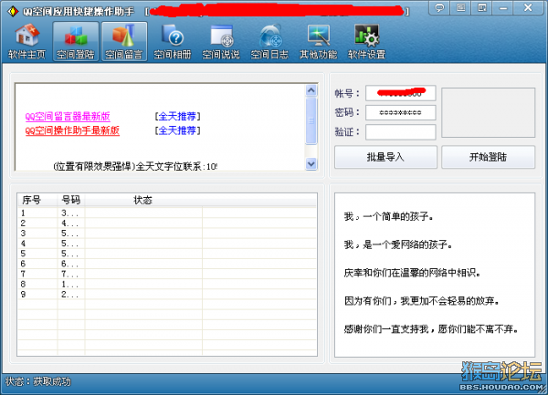Click the 批量导入 button
This screenshot has height=395, width=548.
click(385, 157)
